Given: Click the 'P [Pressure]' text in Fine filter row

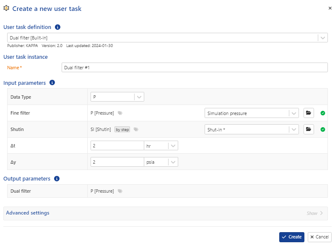Looking at the screenshot, I should 102,113.
